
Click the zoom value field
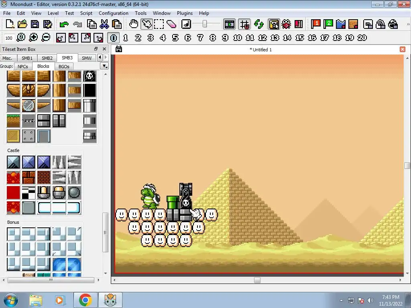(9, 38)
